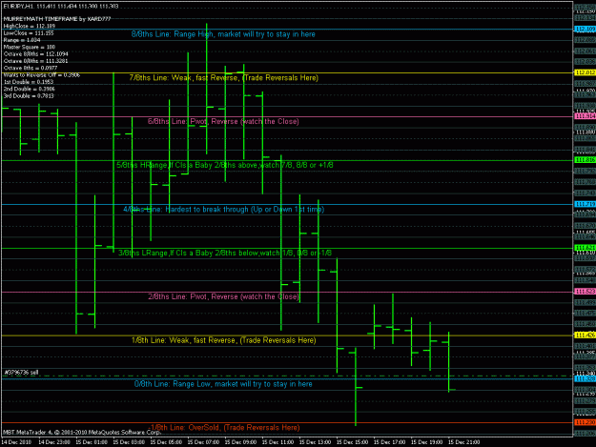
Task: Click the '15 Dec 11:00' time axis label
Action: [277, 442]
